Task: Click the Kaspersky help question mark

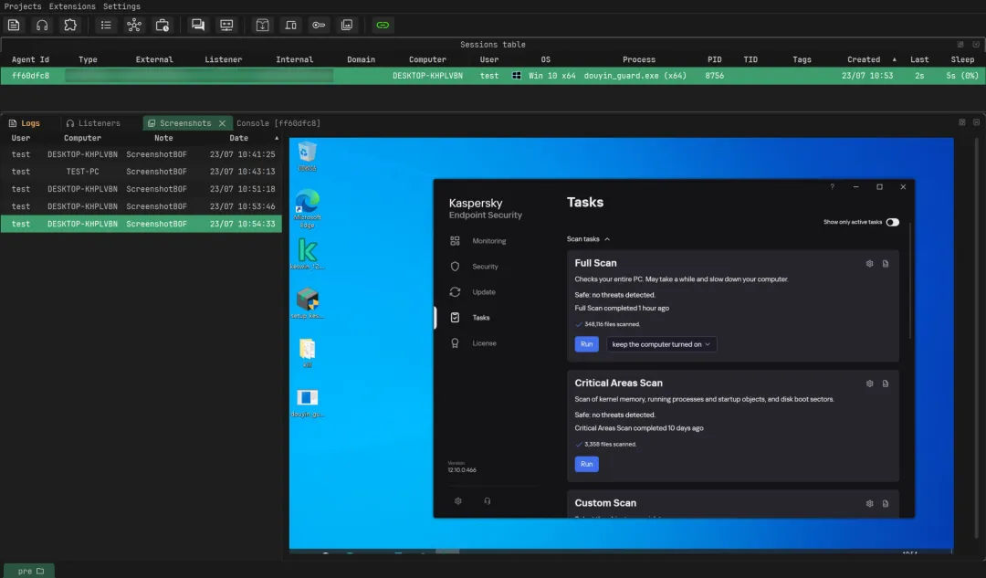Action: click(x=832, y=187)
